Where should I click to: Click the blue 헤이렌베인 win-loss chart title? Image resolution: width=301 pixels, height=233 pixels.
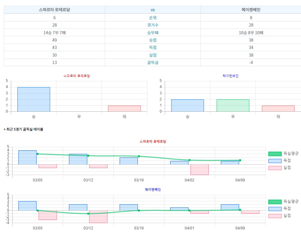230,76
